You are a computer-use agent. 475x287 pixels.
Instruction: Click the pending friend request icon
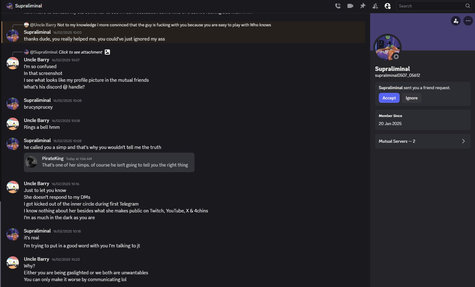pyautogui.click(x=456, y=21)
